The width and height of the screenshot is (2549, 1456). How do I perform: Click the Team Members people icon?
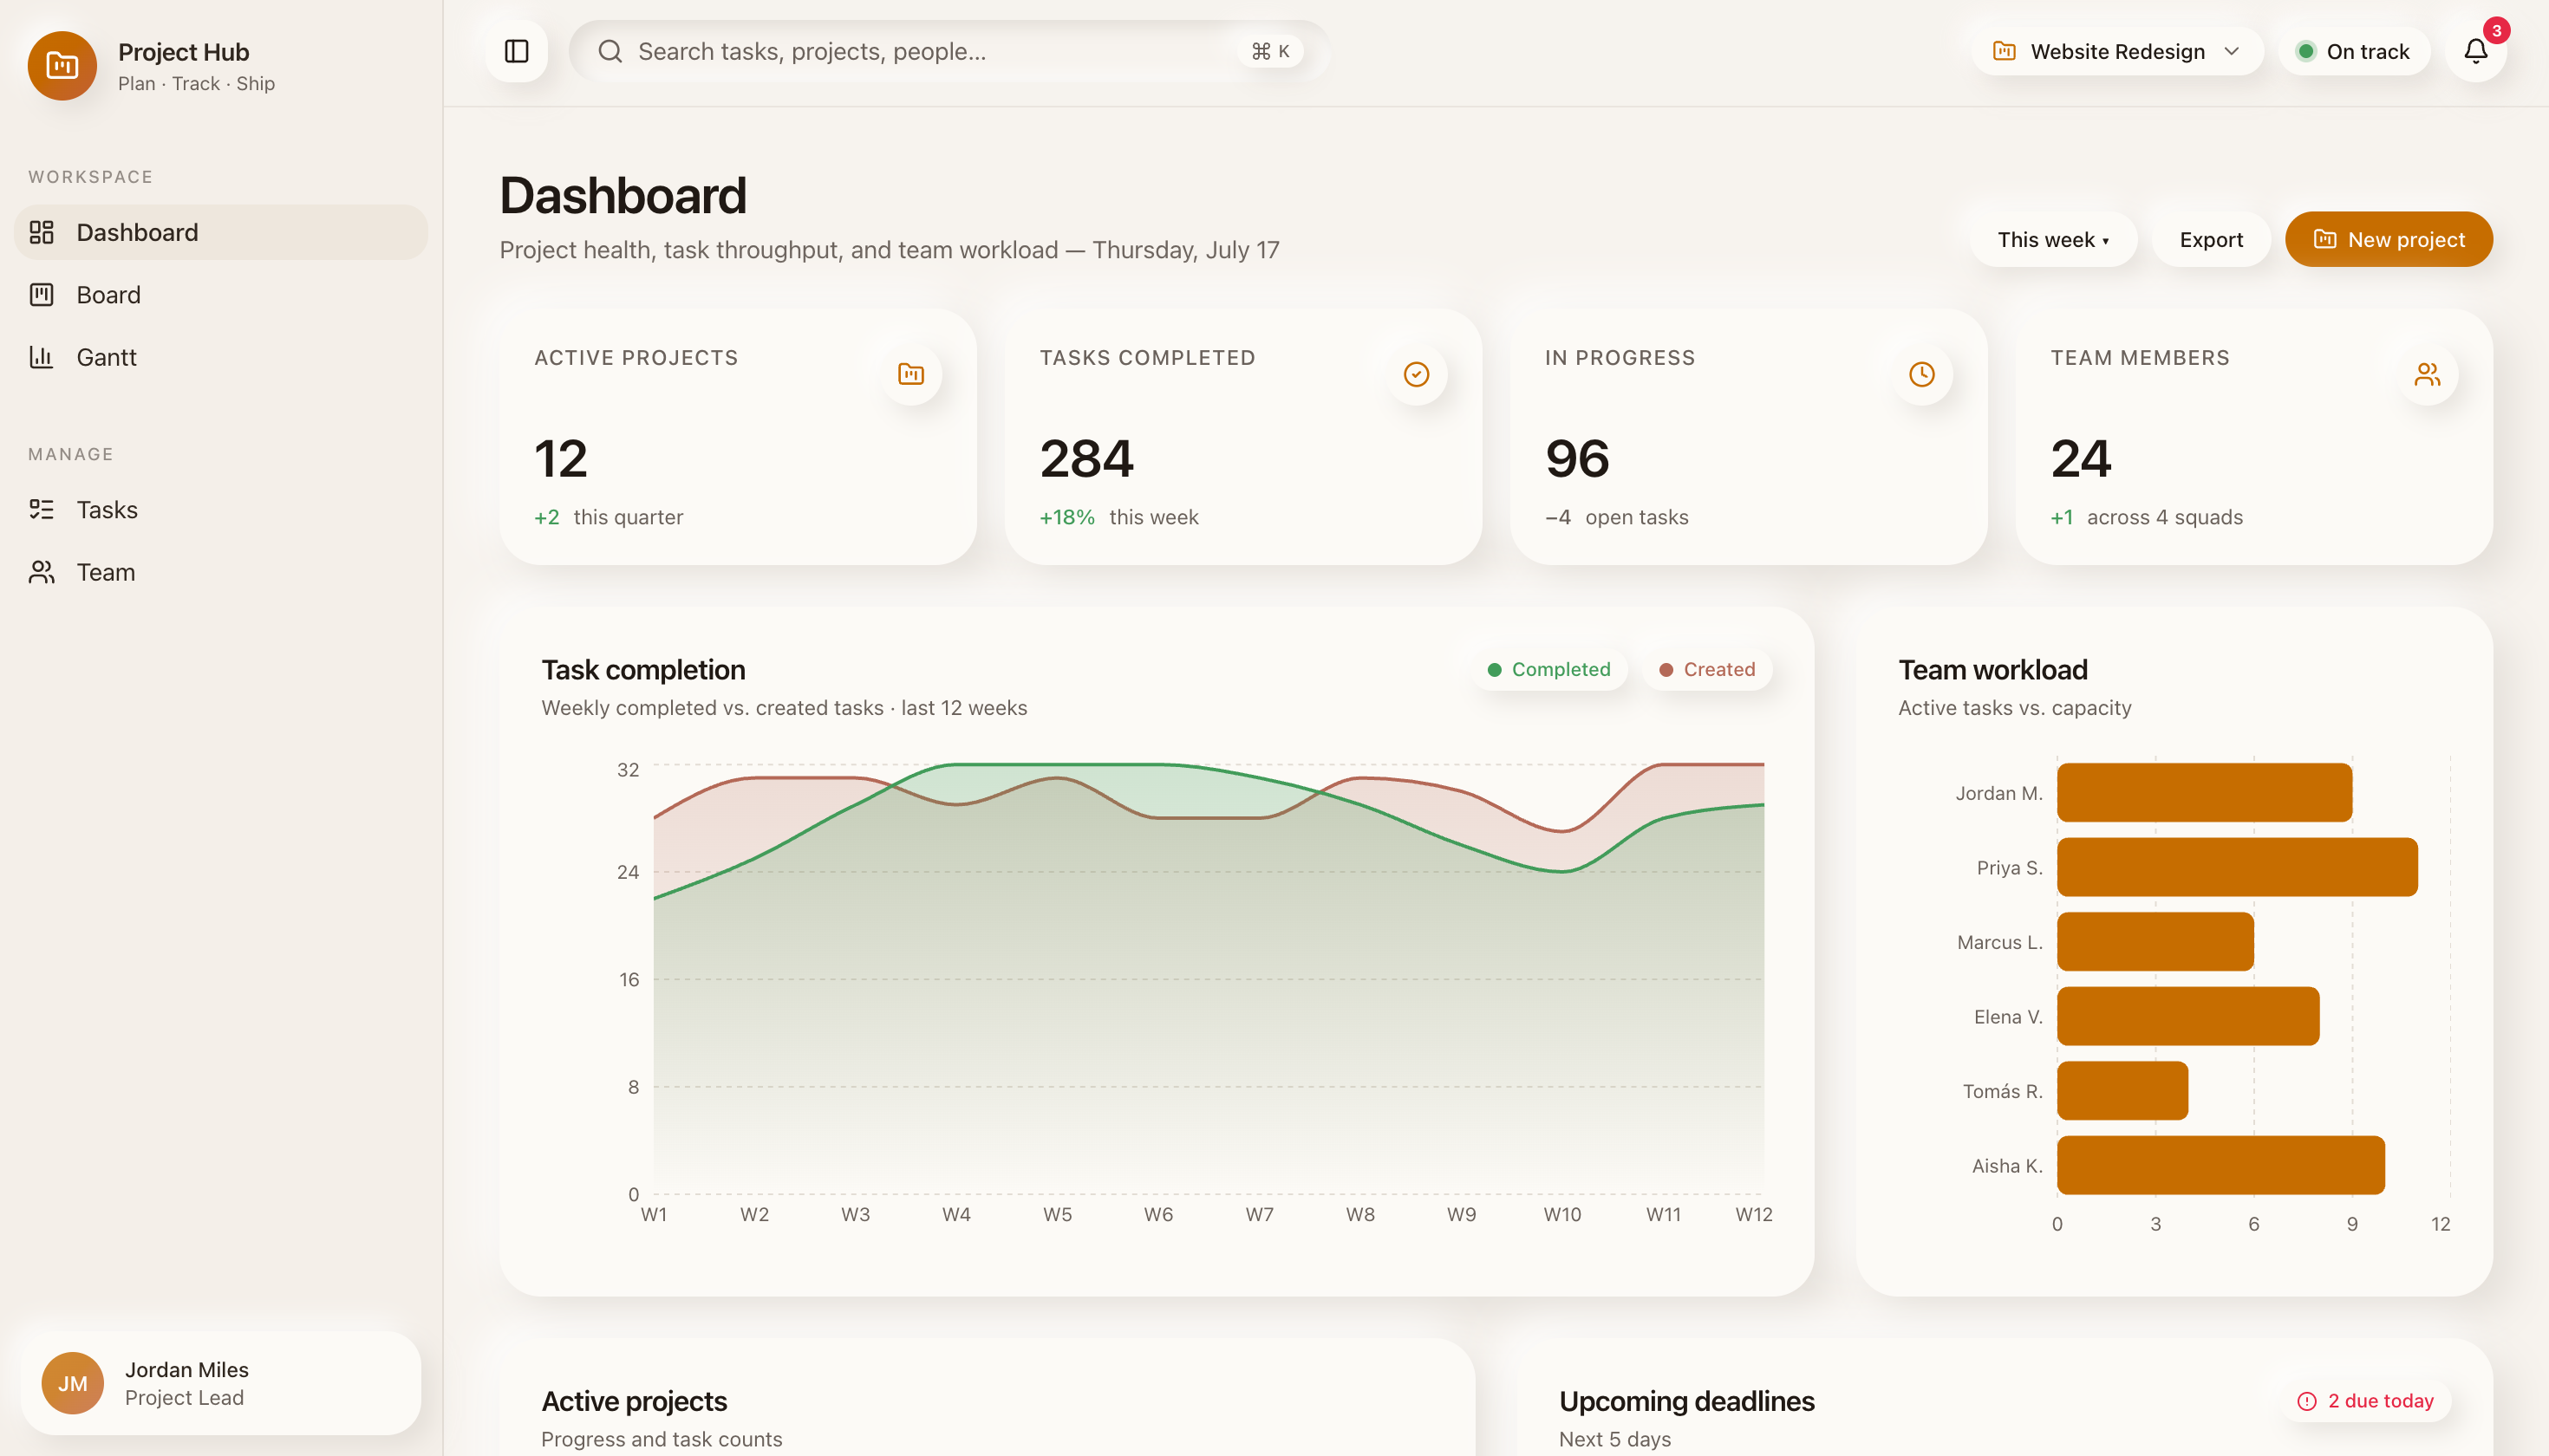2427,374
